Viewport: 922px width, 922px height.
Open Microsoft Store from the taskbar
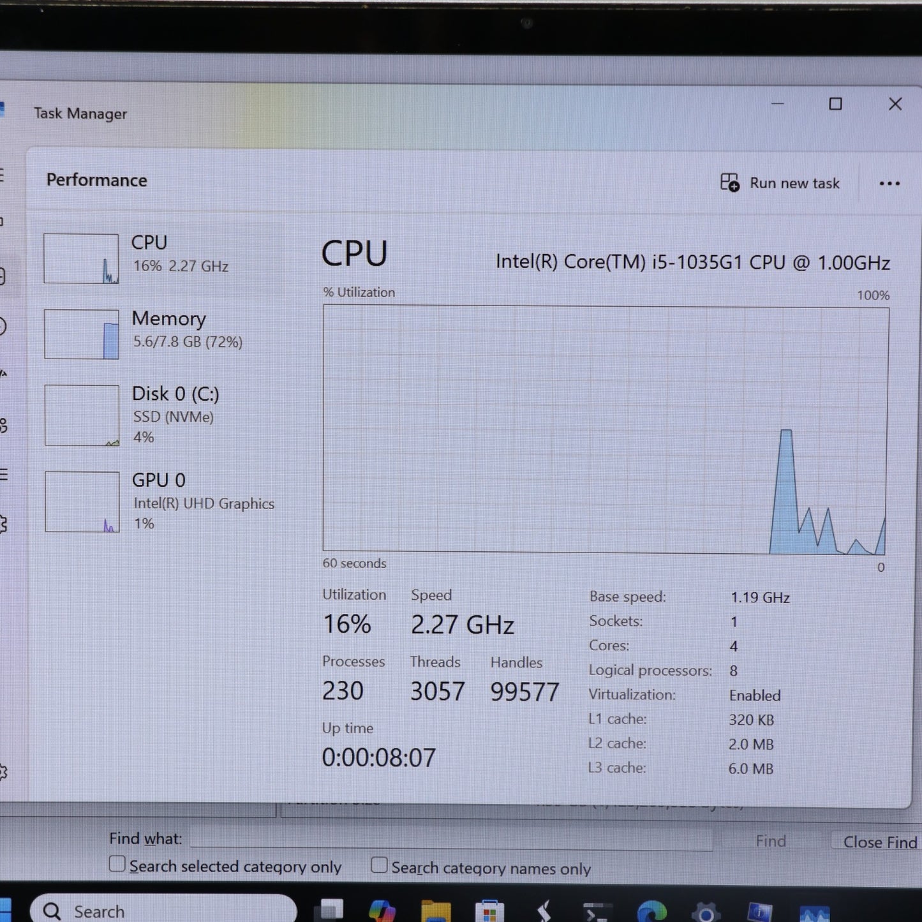(x=489, y=912)
